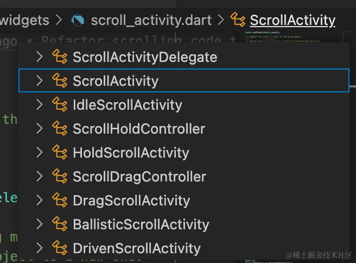Click the class icon of IdleScrollActivity
356x263 pixels.
[x=60, y=104]
